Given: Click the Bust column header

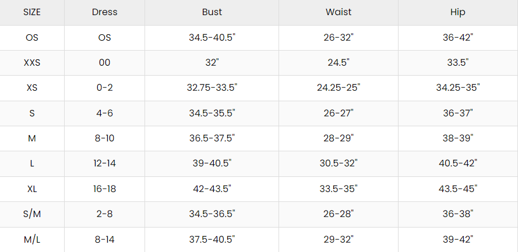Looking at the screenshot, I should coord(212,12).
